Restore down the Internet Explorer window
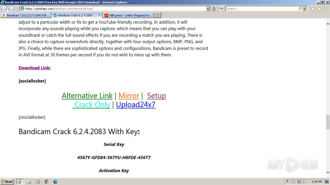Image resolution: width=330 pixels, height=185 pixels. click(x=323, y=2)
